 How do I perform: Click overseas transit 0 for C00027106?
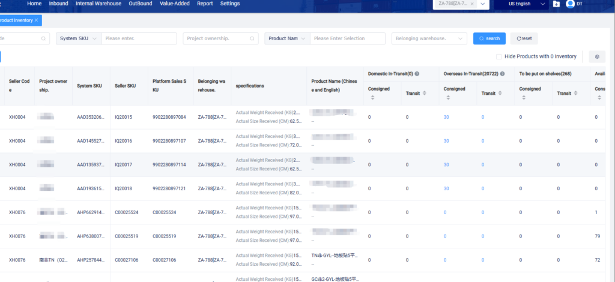pyautogui.click(x=483, y=260)
